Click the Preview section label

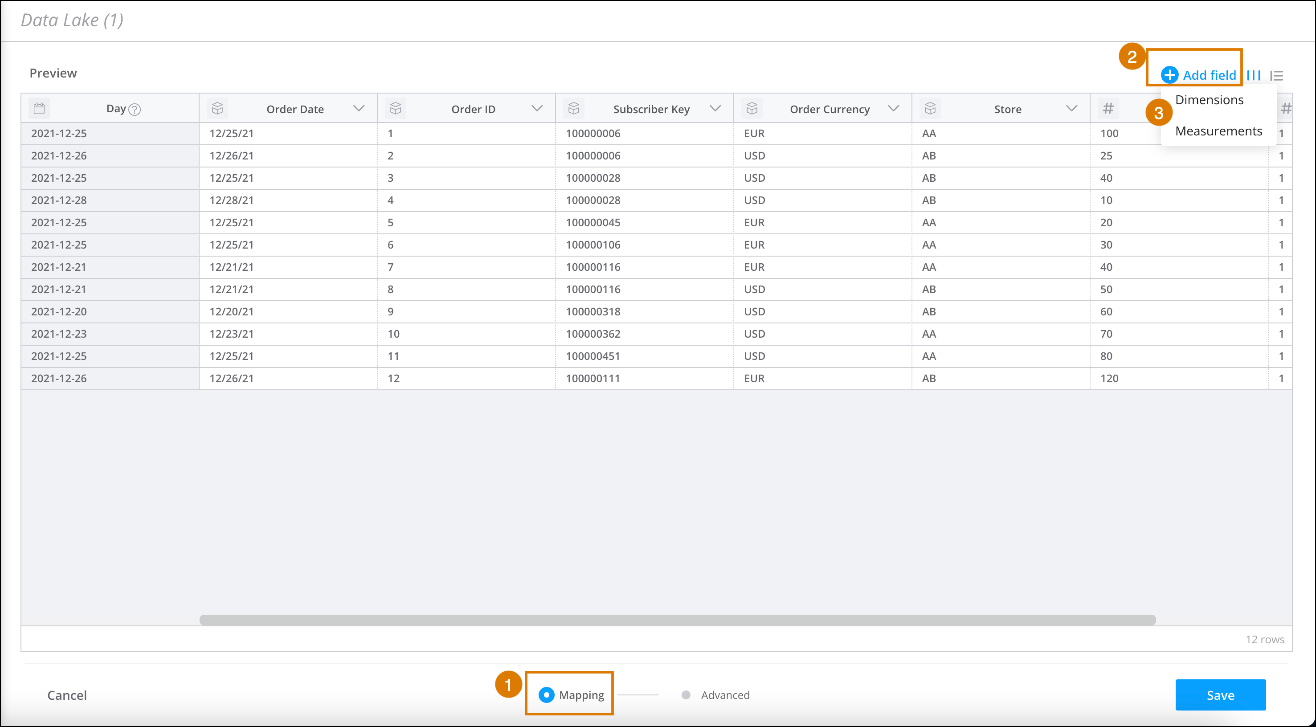click(x=53, y=73)
